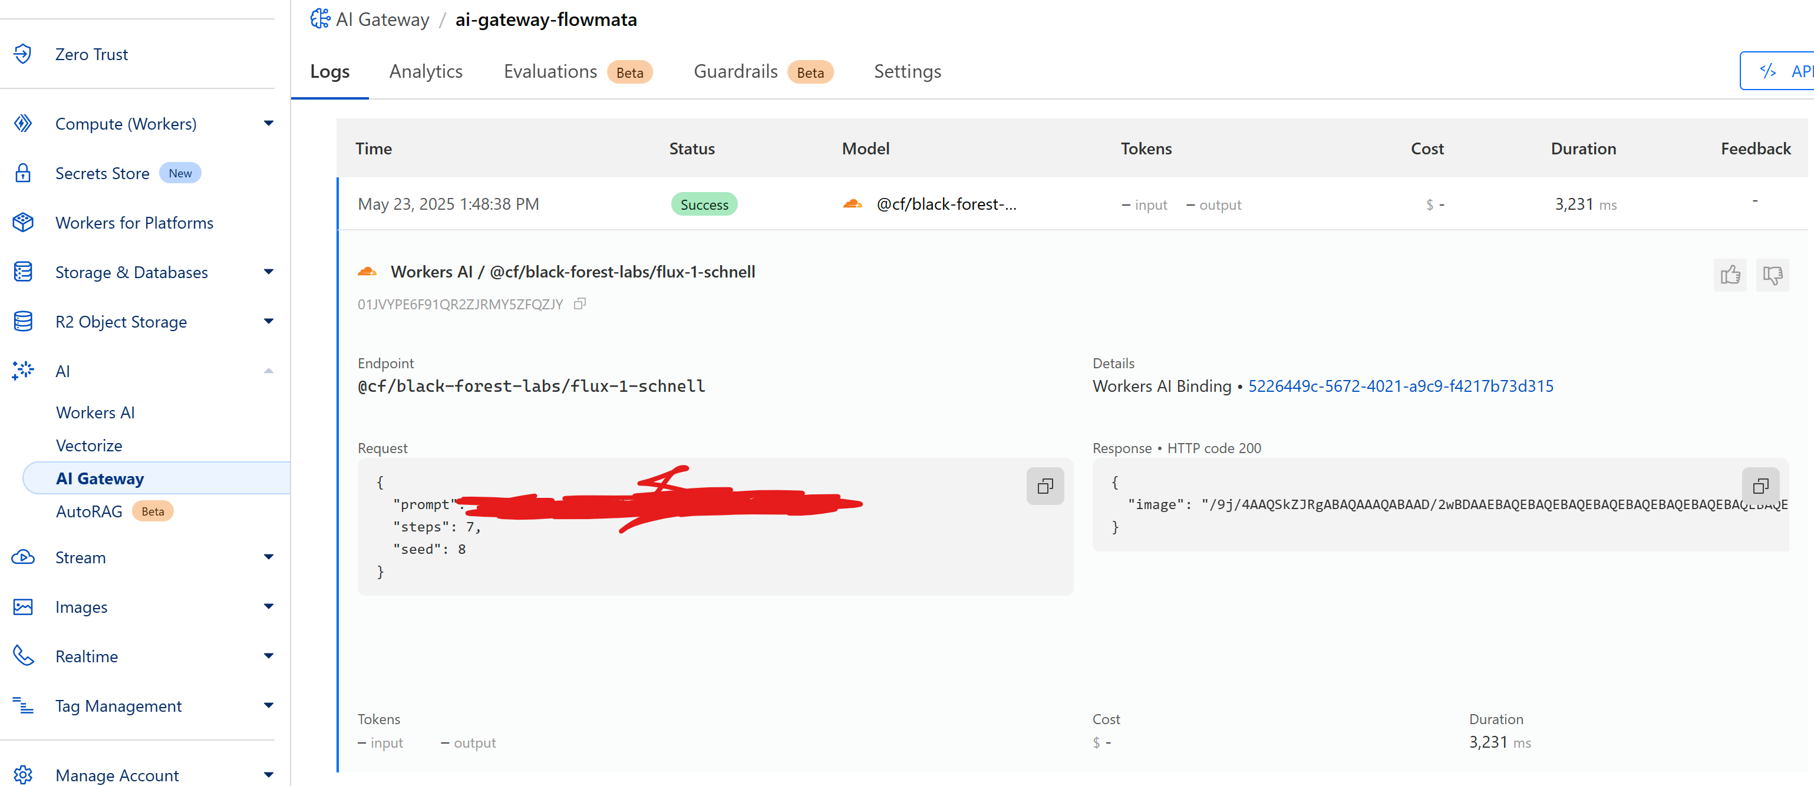
Task: Click the Zero Trust shield icon
Action: coord(22,54)
